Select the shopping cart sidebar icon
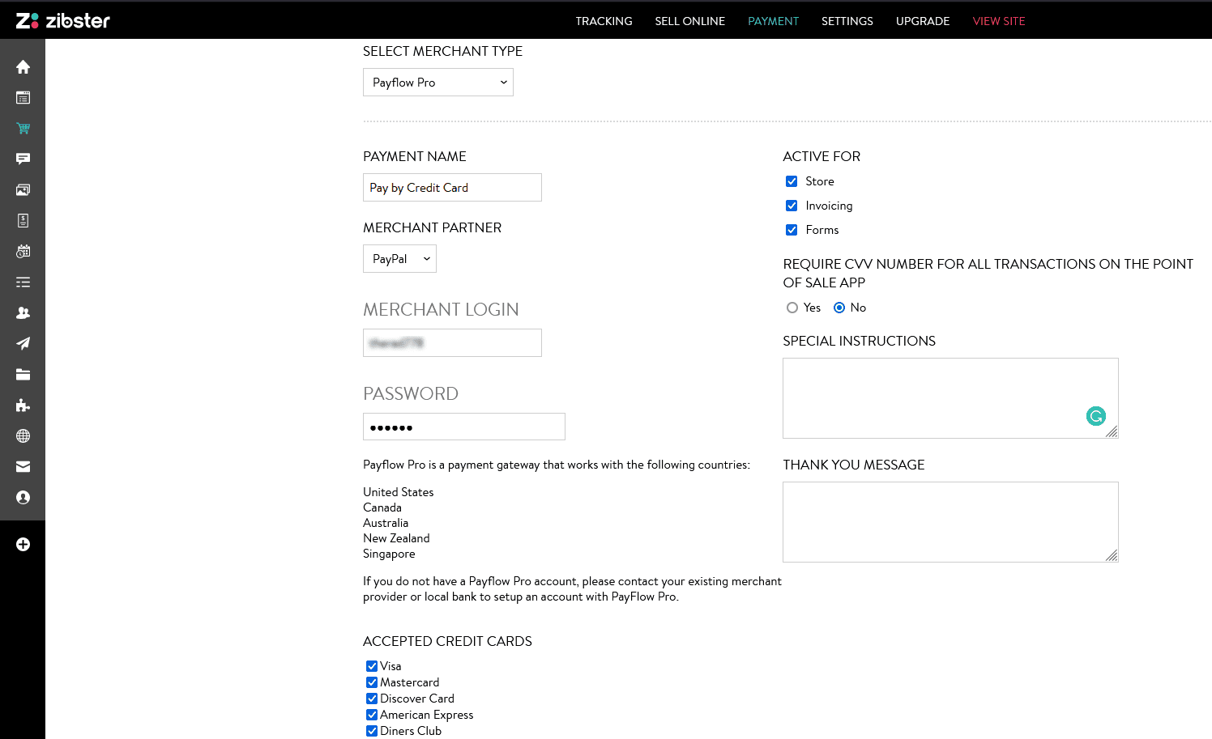The image size is (1212, 739). pos(23,128)
